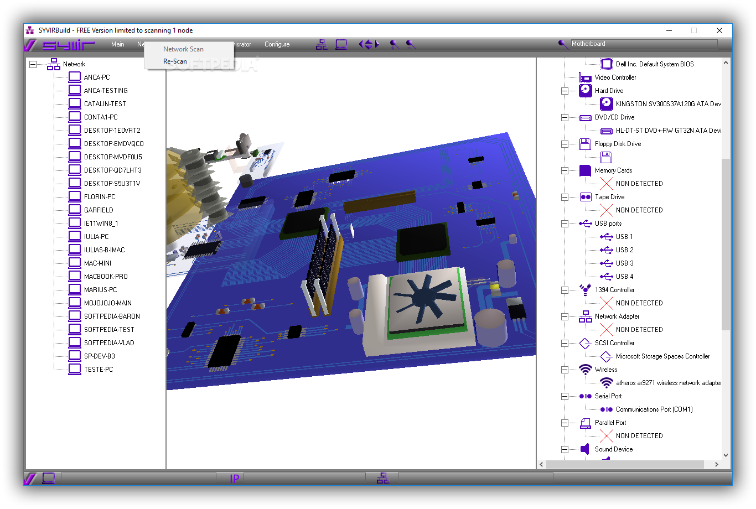Click the first magnifier zoom icon
Image resolution: width=756 pixels, height=509 pixels.
click(394, 44)
